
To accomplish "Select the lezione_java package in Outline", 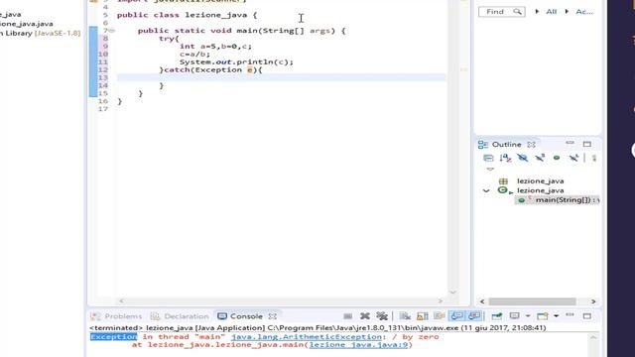I will point(540,180).
